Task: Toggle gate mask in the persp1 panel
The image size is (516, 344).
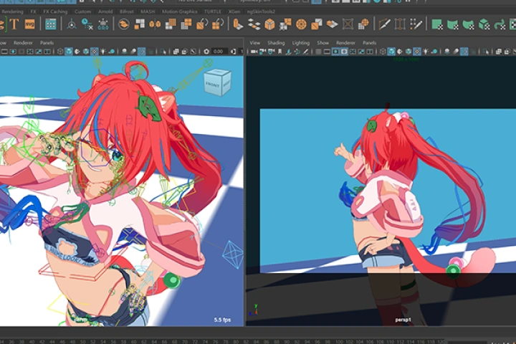Action: (344, 52)
